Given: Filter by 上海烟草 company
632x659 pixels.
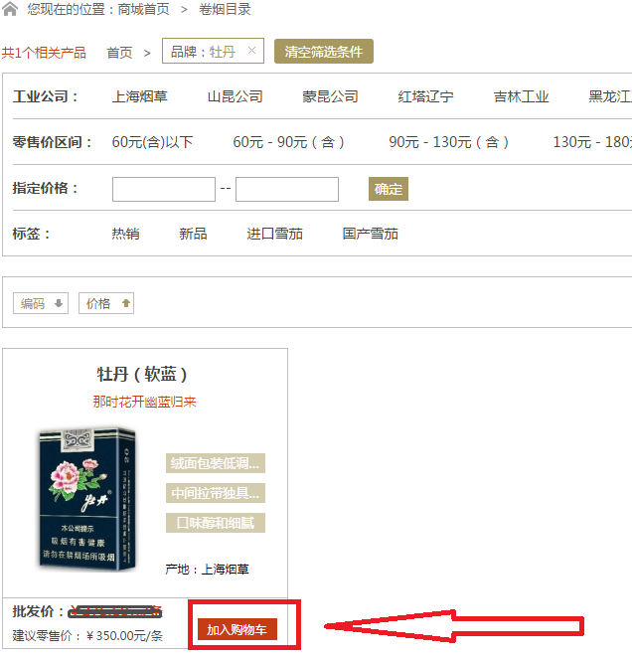Looking at the screenshot, I should tap(139, 96).
